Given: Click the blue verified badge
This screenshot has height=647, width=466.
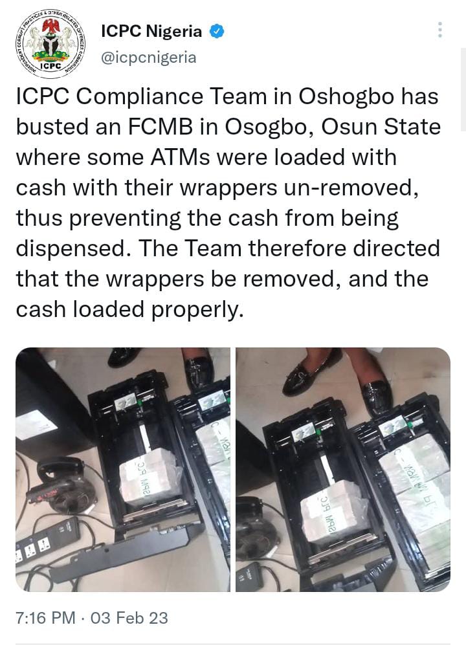Looking at the screenshot, I should click(x=217, y=31).
